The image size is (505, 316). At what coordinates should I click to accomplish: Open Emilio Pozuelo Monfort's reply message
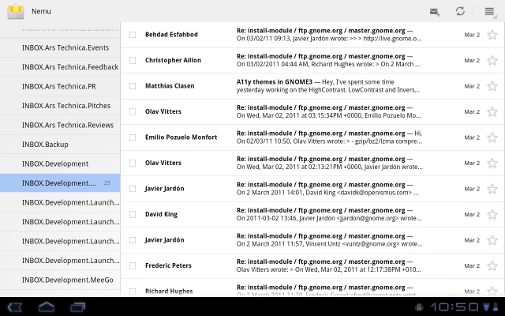point(312,137)
